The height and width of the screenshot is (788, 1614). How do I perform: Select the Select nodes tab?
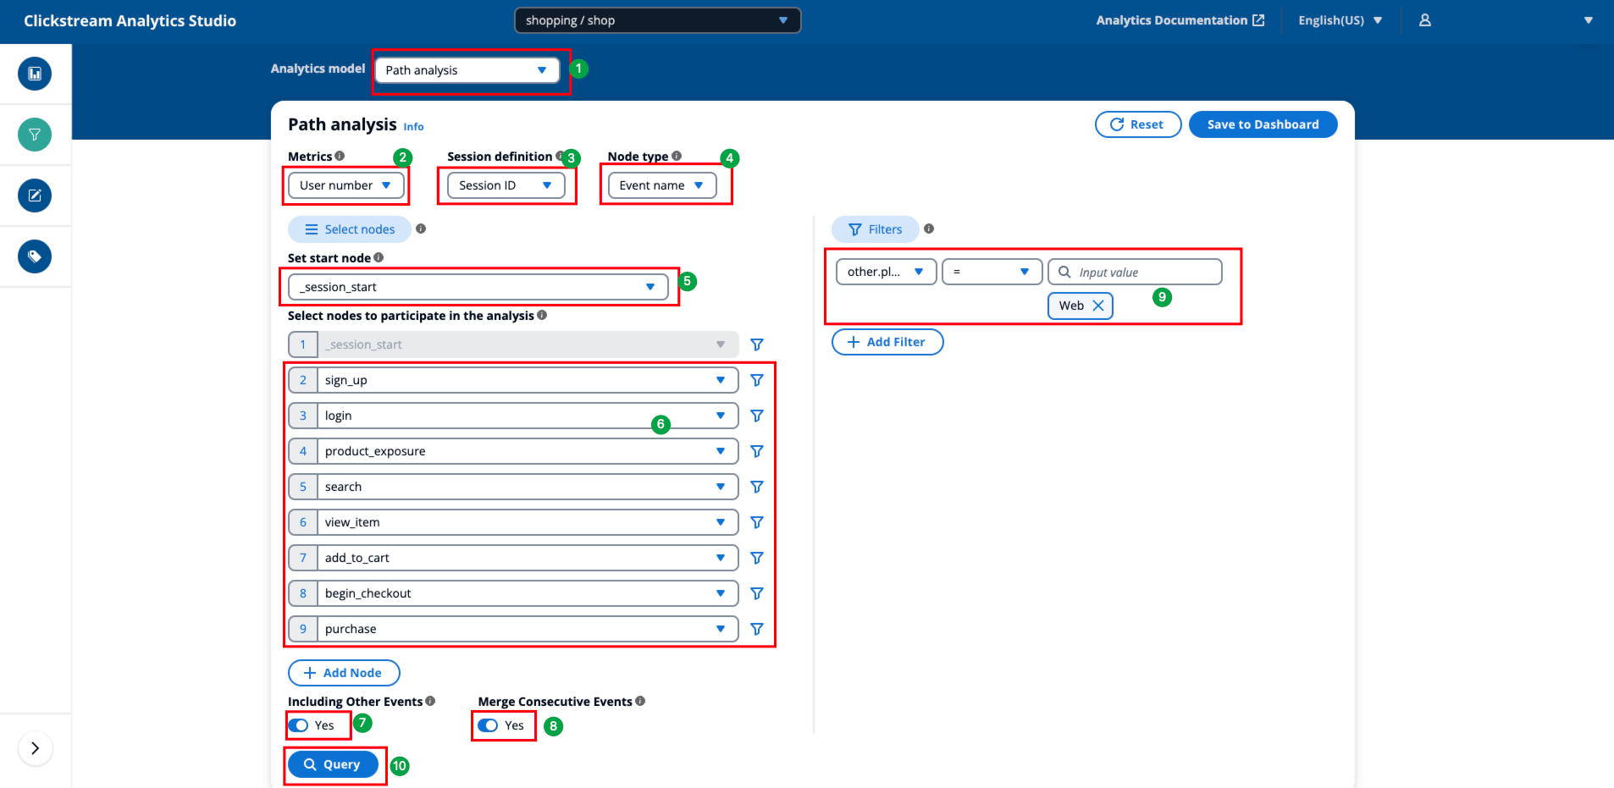click(x=350, y=229)
